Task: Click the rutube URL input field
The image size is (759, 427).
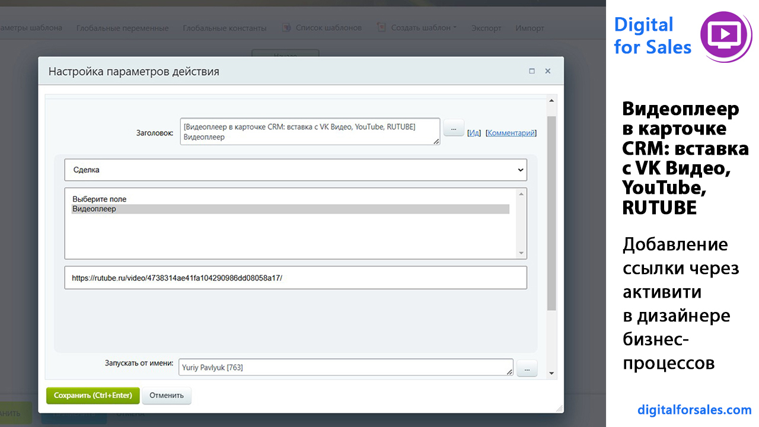Action: point(295,278)
